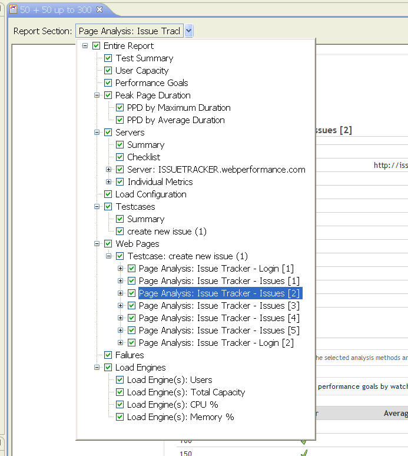Screen dimensions: 408x456
Task: Expand Page Analysis: Issue Tracker - Login [1]
Action: pyautogui.click(x=120, y=269)
